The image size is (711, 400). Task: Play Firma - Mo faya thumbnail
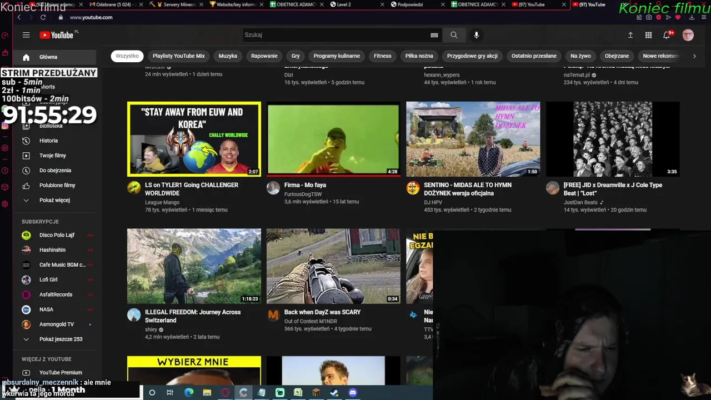click(x=333, y=139)
